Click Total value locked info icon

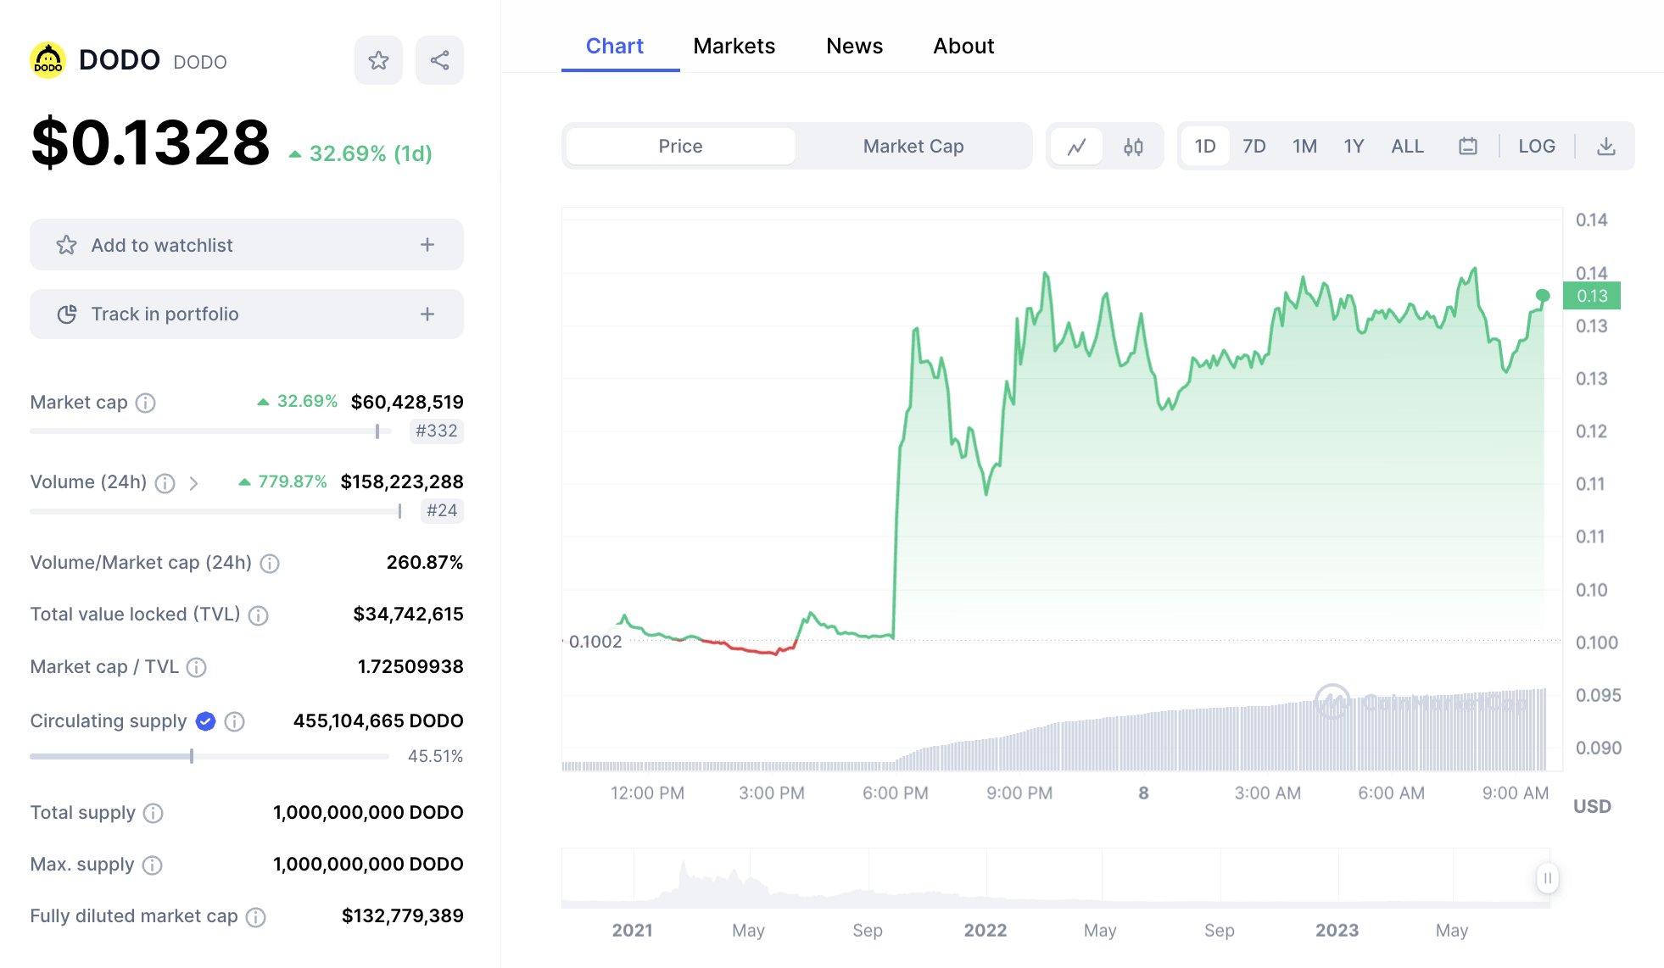[x=259, y=615]
